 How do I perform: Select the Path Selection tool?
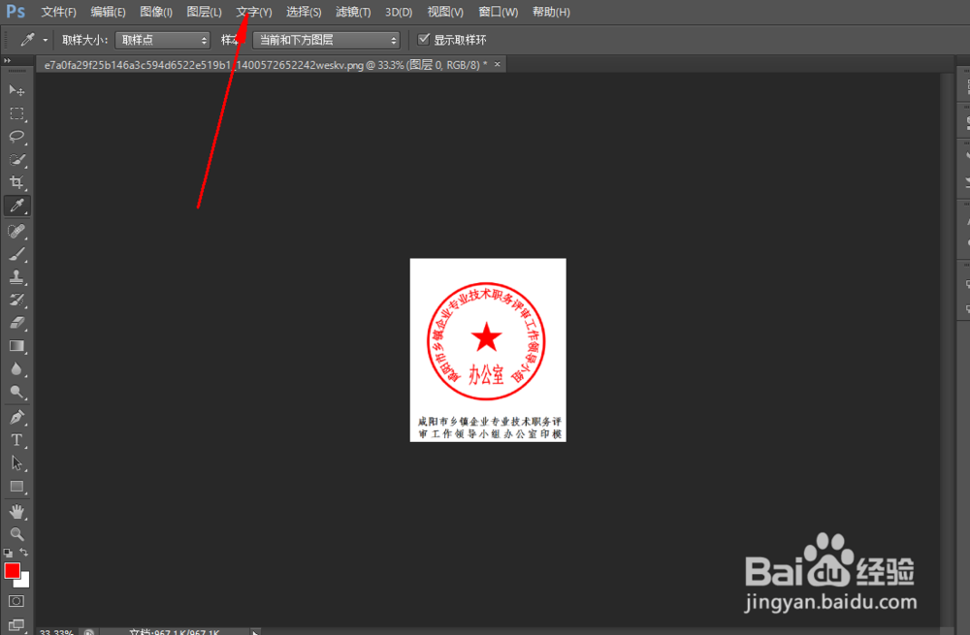[16, 463]
